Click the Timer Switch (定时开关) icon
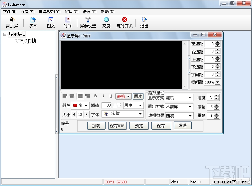The height and width of the screenshot is (186, 252). click(x=125, y=23)
